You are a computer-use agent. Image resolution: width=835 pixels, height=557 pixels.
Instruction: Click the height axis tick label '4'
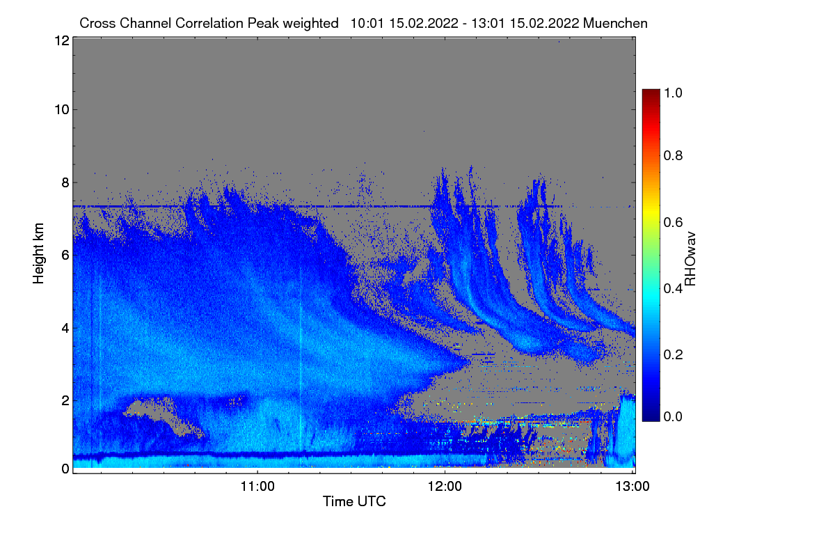click(x=64, y=327)
